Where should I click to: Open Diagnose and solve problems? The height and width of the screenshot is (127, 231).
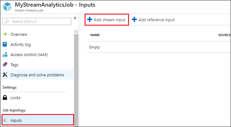tap(37, 75)
